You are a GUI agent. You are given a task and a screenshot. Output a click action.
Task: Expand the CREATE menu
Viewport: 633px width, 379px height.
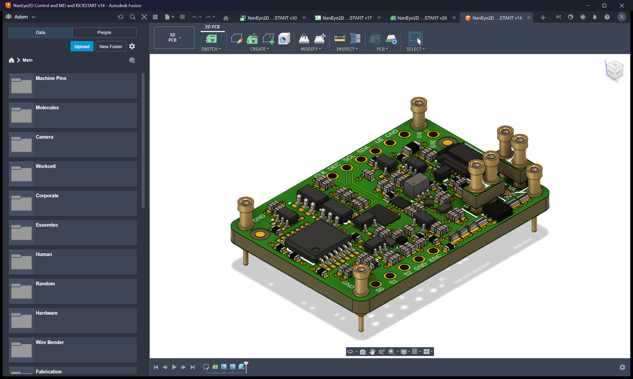point(260,49)
